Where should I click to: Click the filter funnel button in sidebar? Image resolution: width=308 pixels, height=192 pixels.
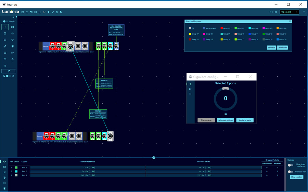tap(9, 71)
